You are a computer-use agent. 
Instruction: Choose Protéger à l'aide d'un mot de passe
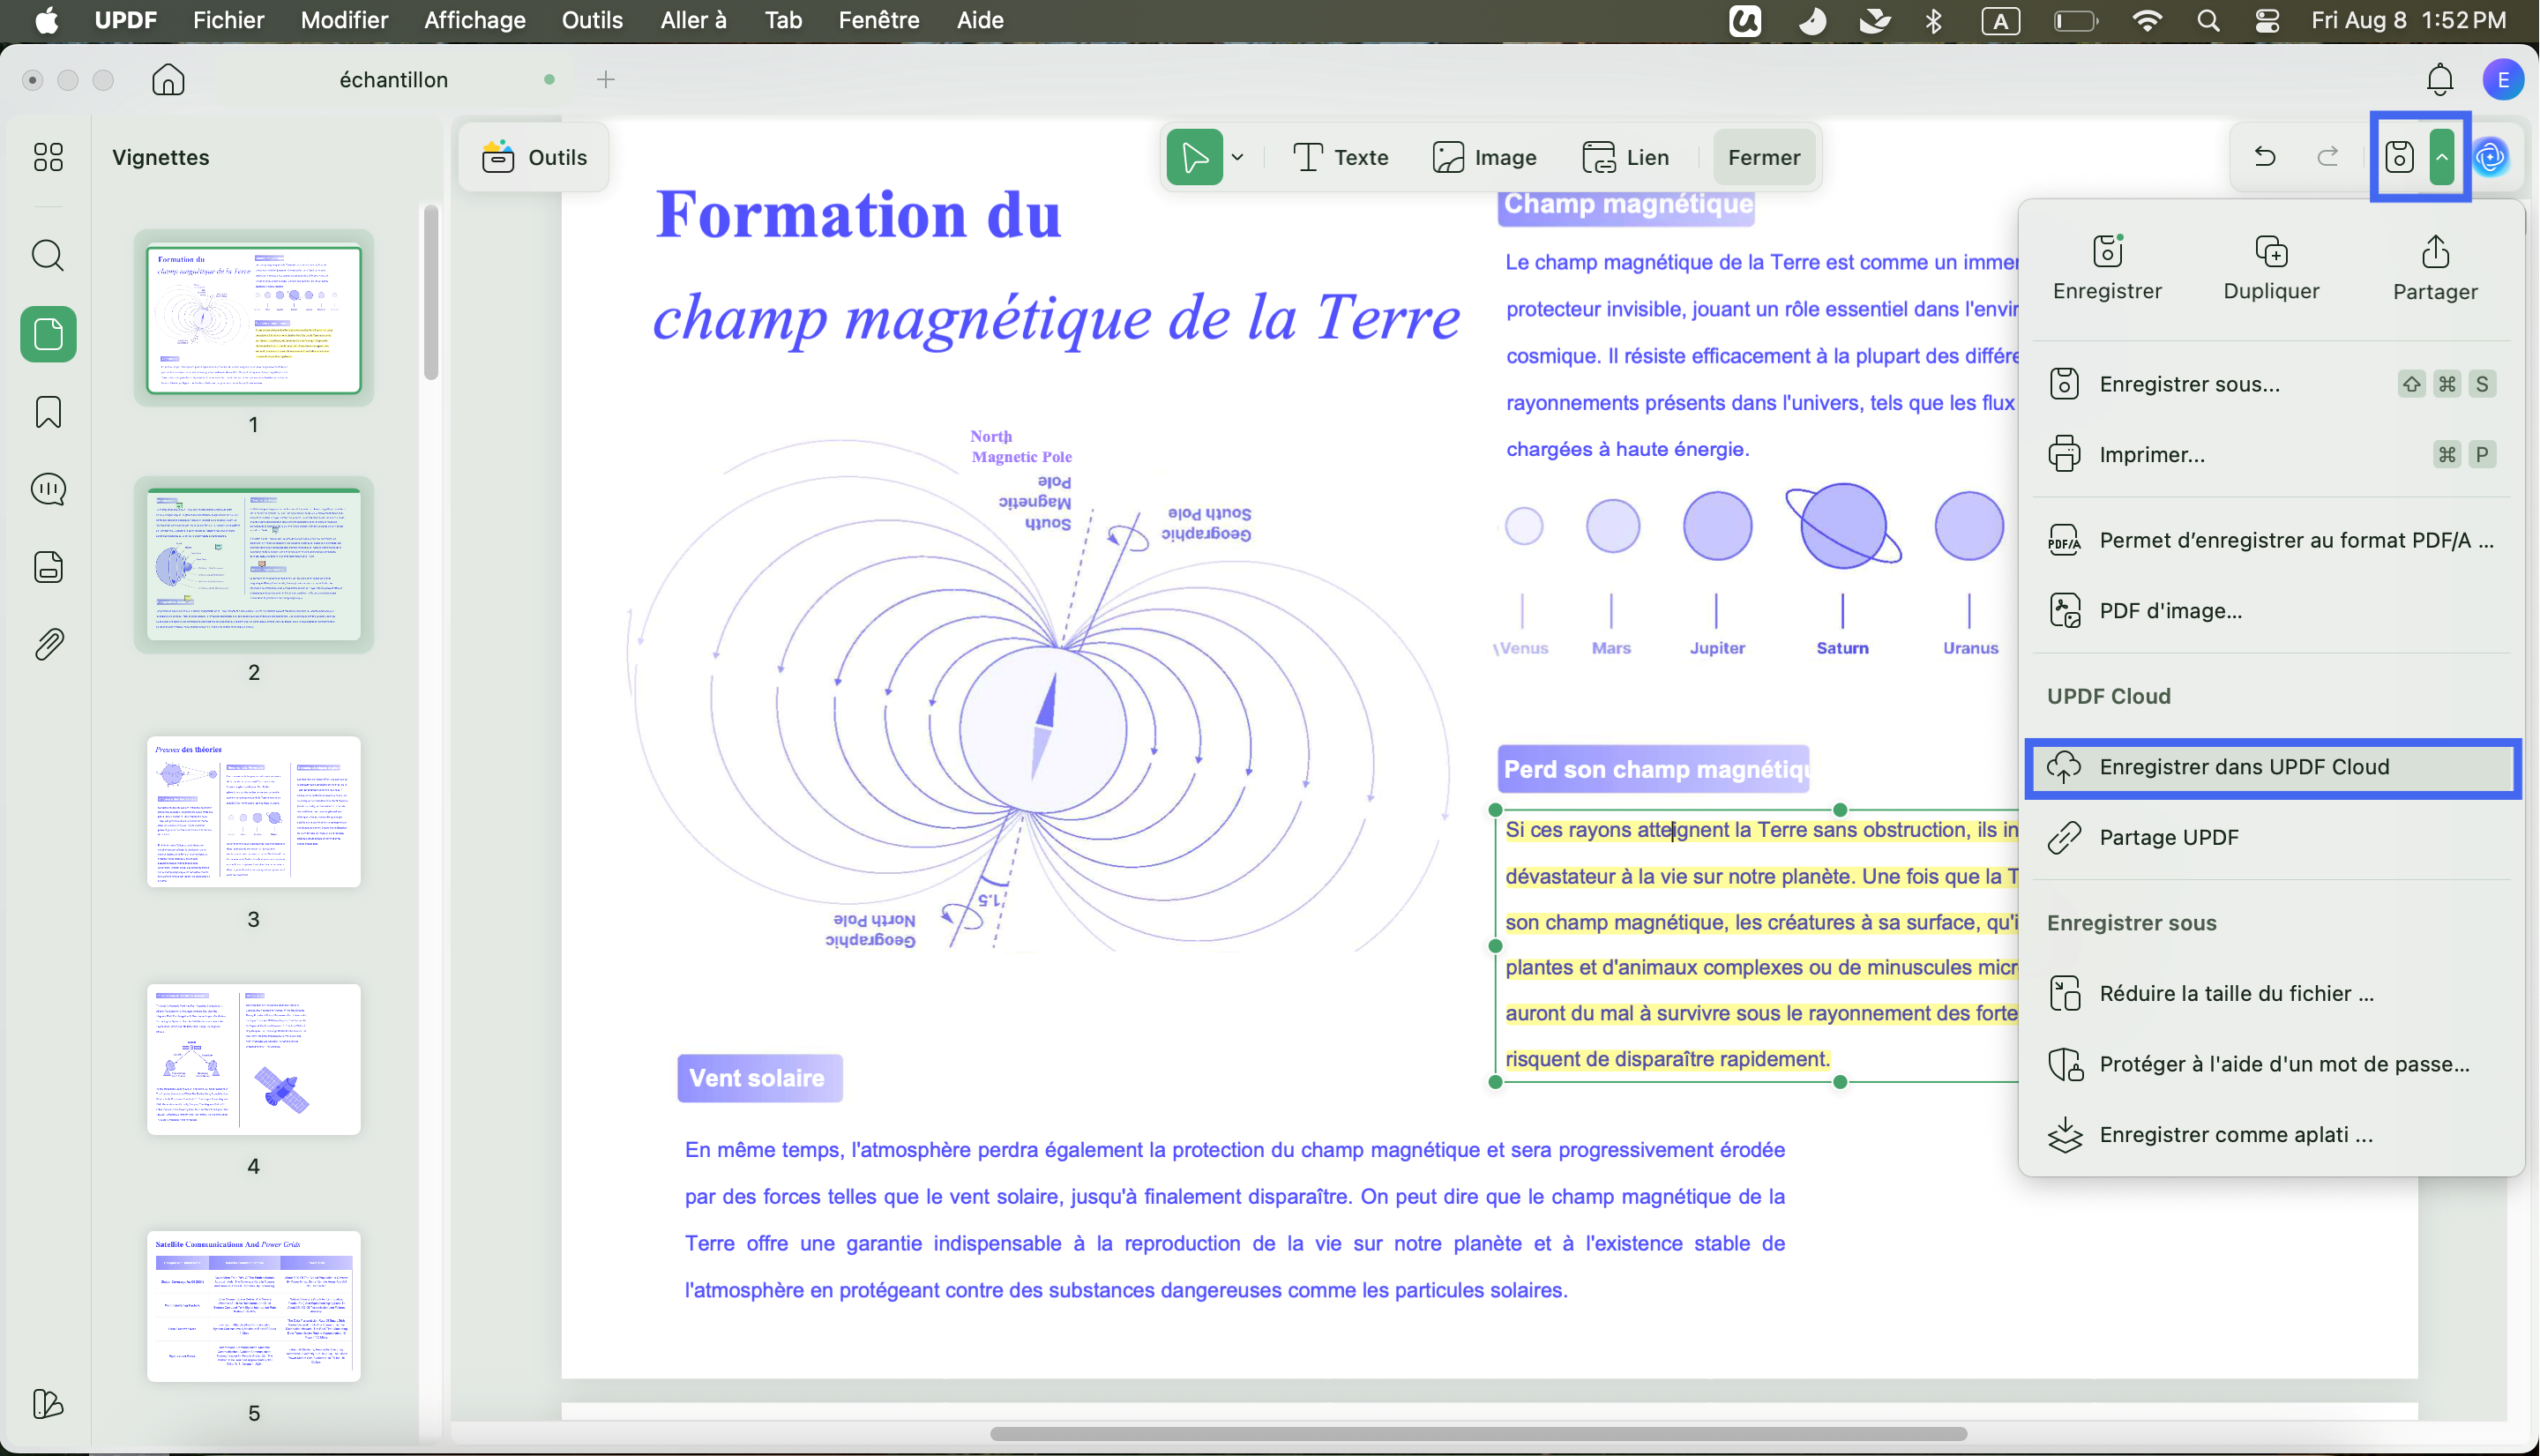[2271, 1064]
